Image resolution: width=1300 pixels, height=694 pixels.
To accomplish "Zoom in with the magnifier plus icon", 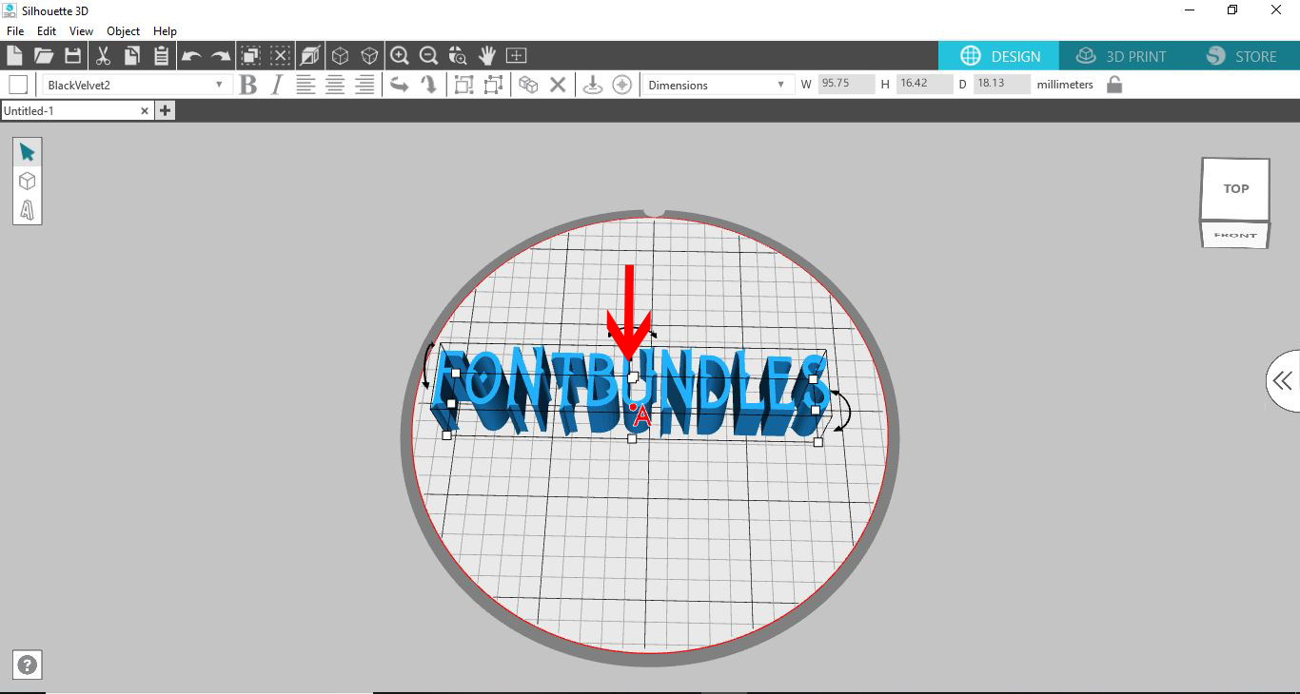I will (400, 55).
